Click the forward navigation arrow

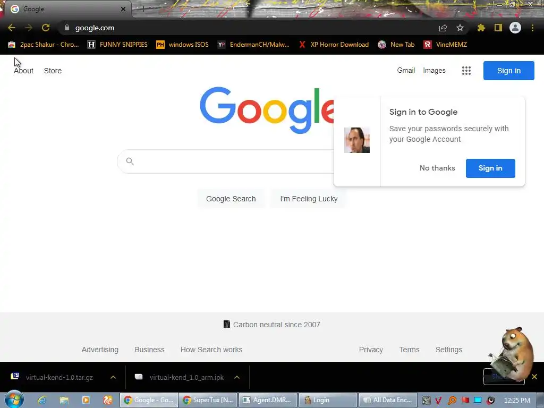click(29, 28)
